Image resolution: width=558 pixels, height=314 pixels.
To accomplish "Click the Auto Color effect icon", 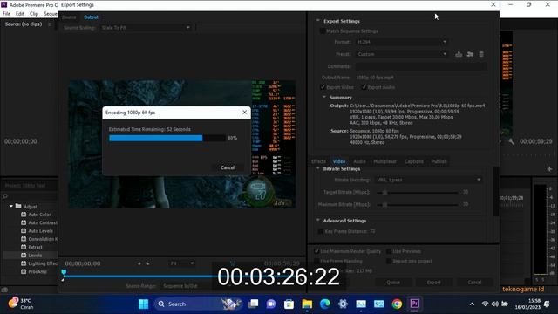I will [24, 215].
